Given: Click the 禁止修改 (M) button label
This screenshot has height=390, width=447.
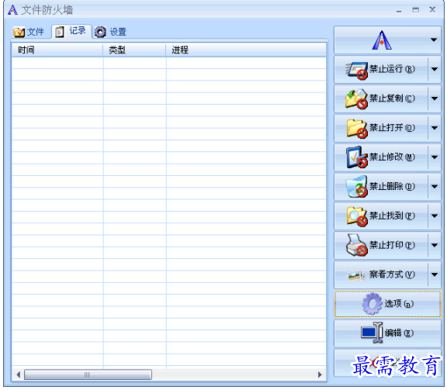Looking at the screenshot, I should pos(392,157).
